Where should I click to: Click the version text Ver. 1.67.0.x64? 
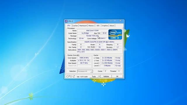[82, 77]
